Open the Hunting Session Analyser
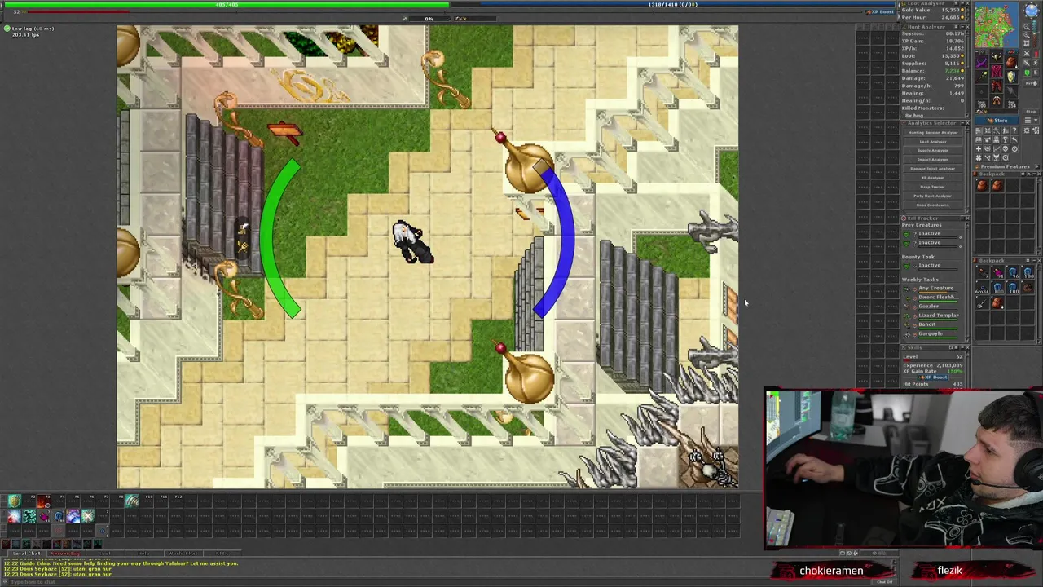The image size is (1043, 587). (933, 133)
